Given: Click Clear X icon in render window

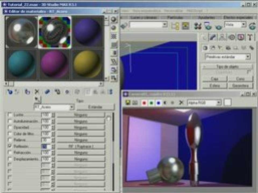Looking at the screenshot, I should pos(181,103).
